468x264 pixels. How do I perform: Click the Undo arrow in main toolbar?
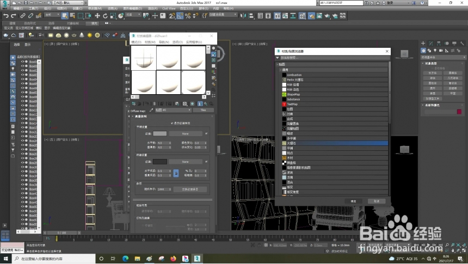[5, 16]
